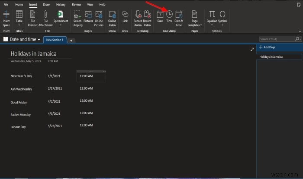The width and height of the screenshot is (303, 179).
Task: Insert Date & Time stamp
Action: pos(178,18)
